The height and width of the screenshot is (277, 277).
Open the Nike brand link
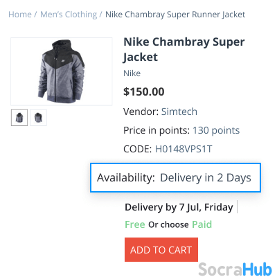(132, 73)
